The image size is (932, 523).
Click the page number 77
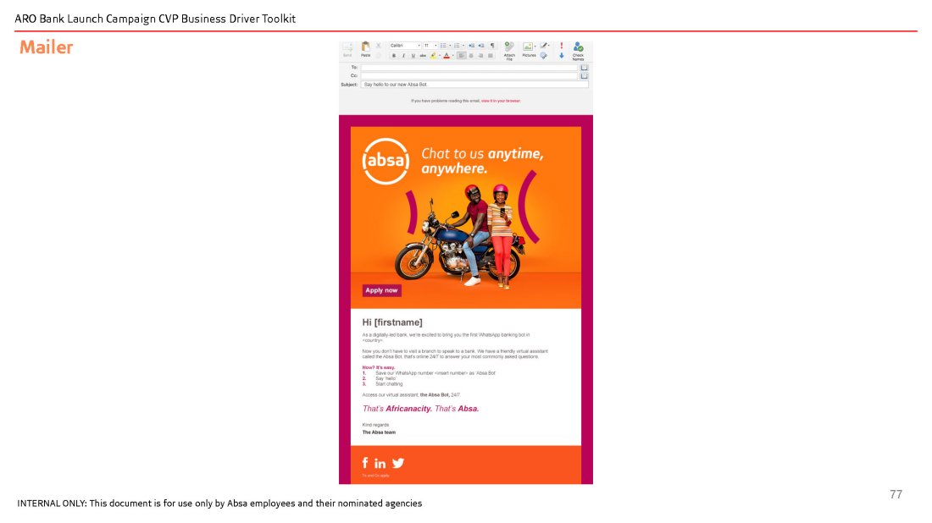tap(896, 494)
